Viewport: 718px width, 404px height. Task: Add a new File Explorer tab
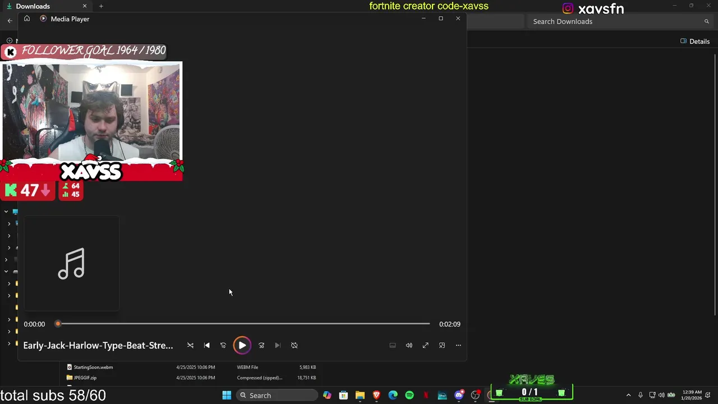pyautogui.click(x=101, y=6)
